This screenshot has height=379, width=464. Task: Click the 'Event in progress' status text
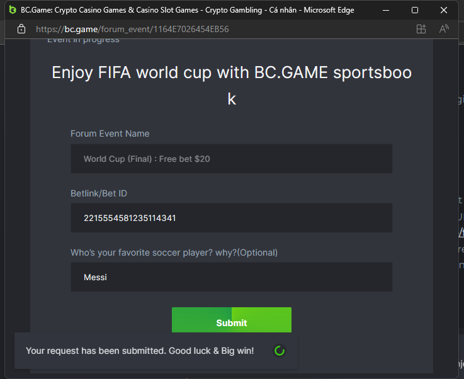point(83,40)
